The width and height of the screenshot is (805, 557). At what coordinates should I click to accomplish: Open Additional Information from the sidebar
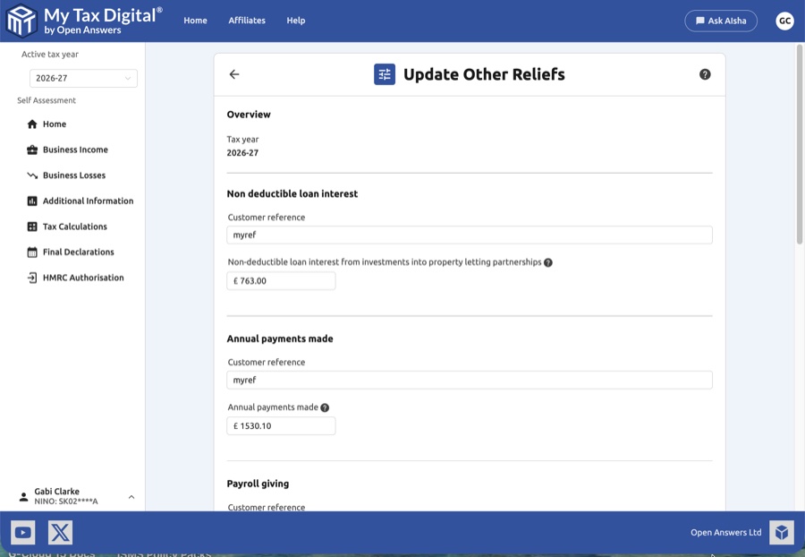click(88, 201)
